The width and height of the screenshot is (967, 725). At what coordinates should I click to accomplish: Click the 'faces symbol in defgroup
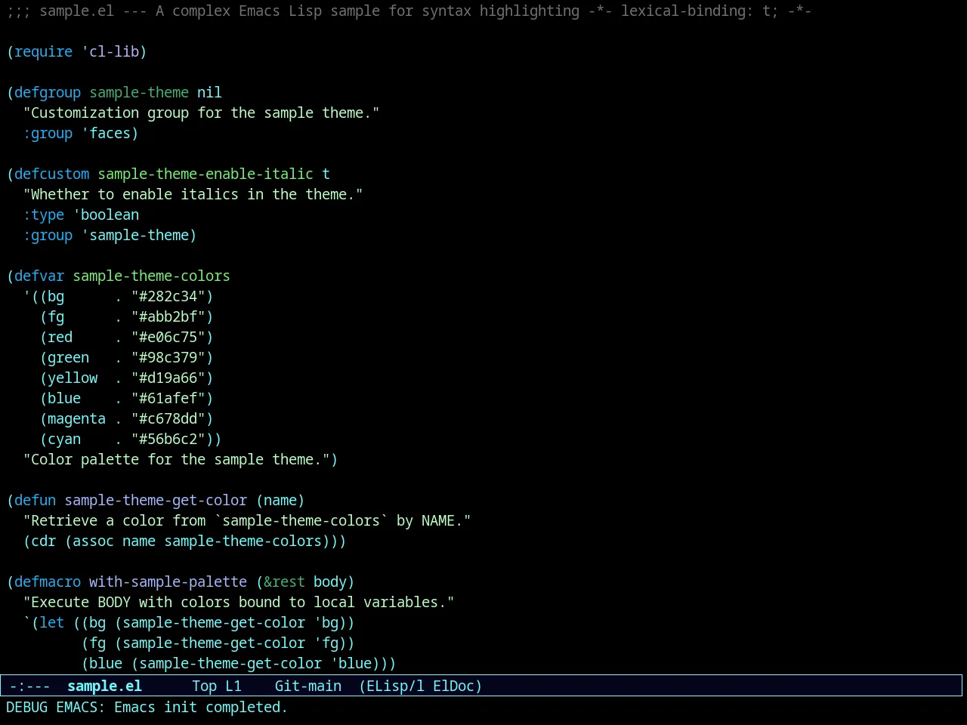point(106,133)
